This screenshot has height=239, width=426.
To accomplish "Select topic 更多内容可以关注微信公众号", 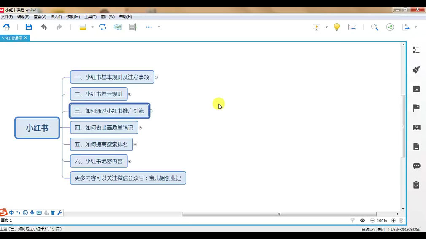I will point(128,178).
